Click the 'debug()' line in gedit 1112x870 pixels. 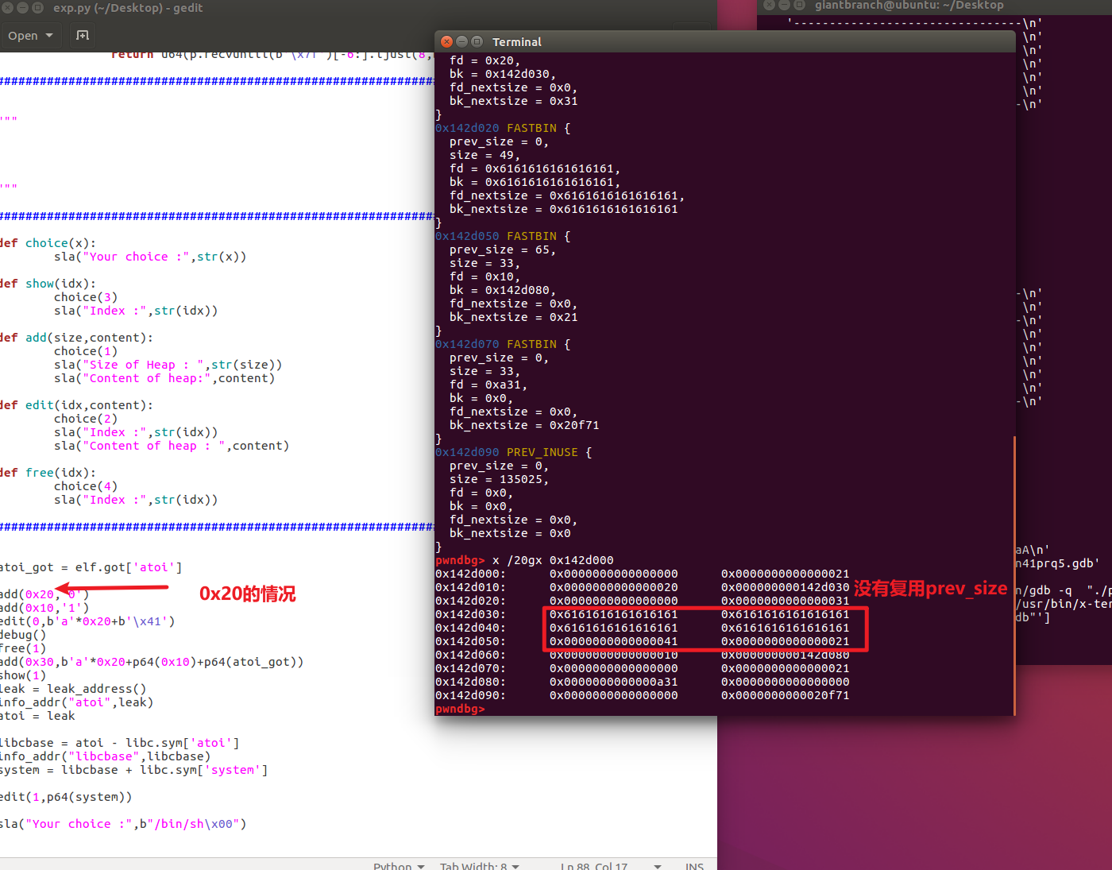click(x=23, y=635)
